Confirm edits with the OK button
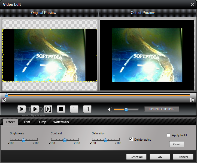This screenshot has width=197, height=163. (x=160, y=157)
